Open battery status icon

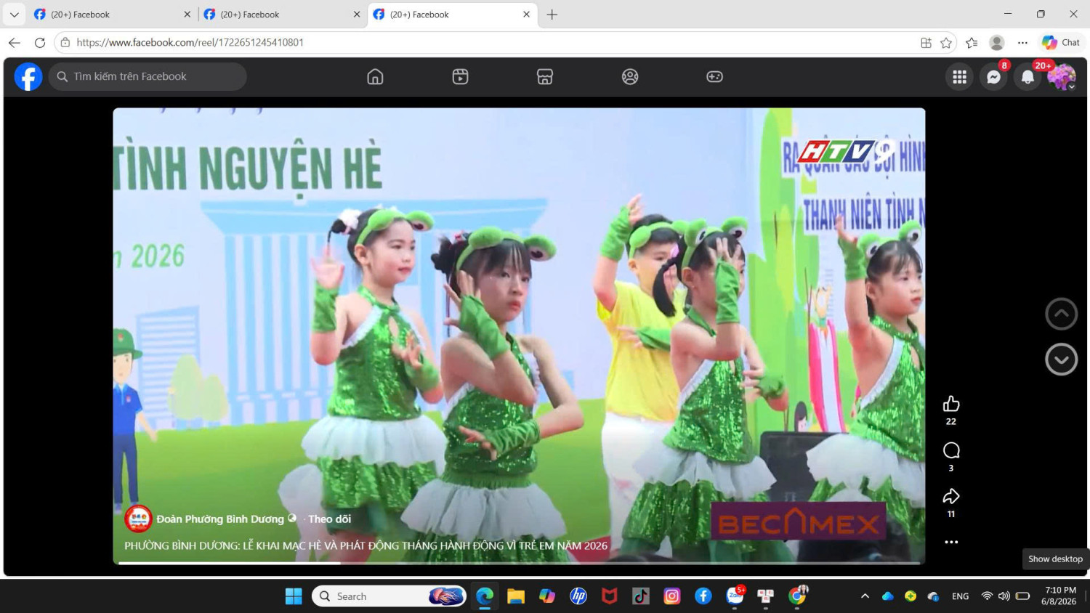click(1022, 596)
